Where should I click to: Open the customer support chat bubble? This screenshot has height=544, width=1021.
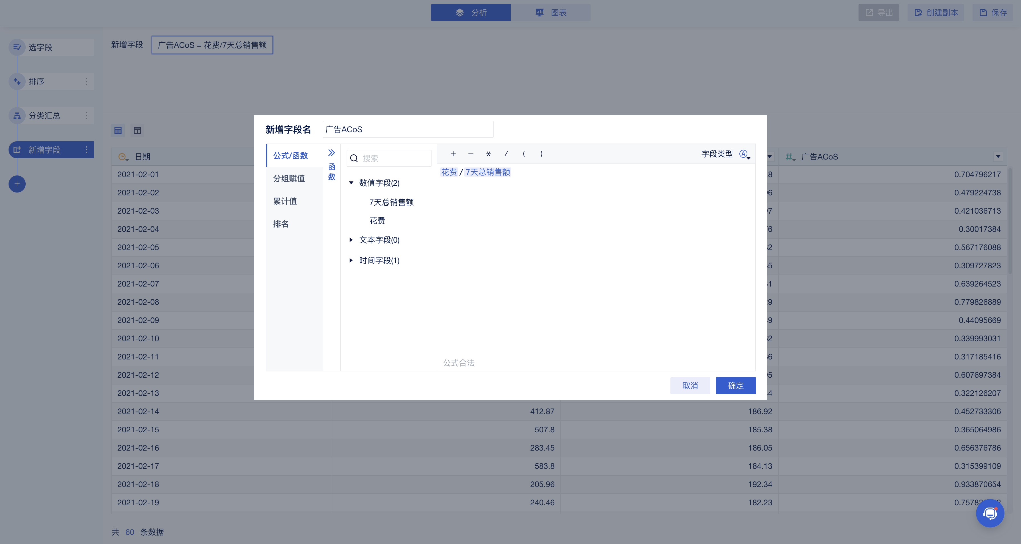990,514
